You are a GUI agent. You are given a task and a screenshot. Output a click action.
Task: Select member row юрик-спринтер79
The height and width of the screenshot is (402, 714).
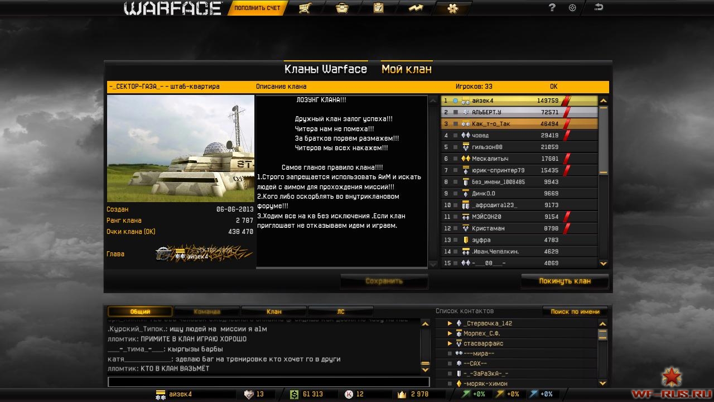(519, 170)
